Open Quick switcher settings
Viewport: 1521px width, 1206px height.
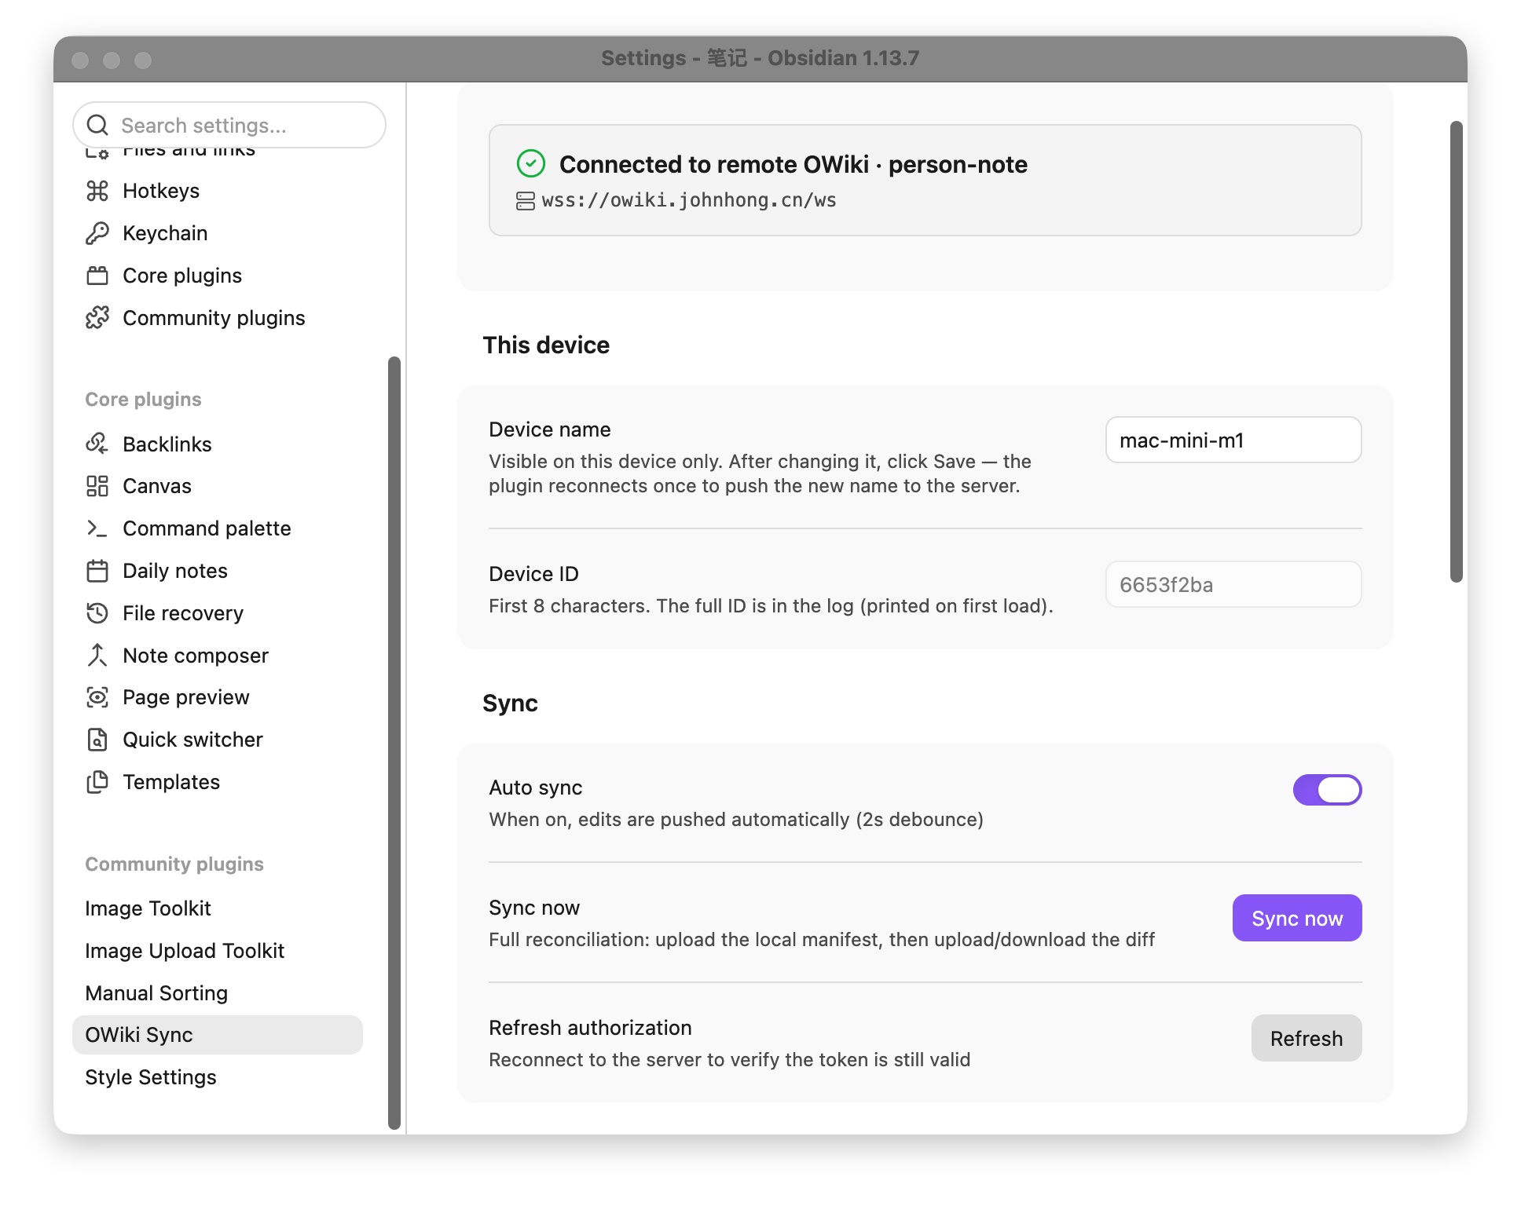[x=218, y=740]
